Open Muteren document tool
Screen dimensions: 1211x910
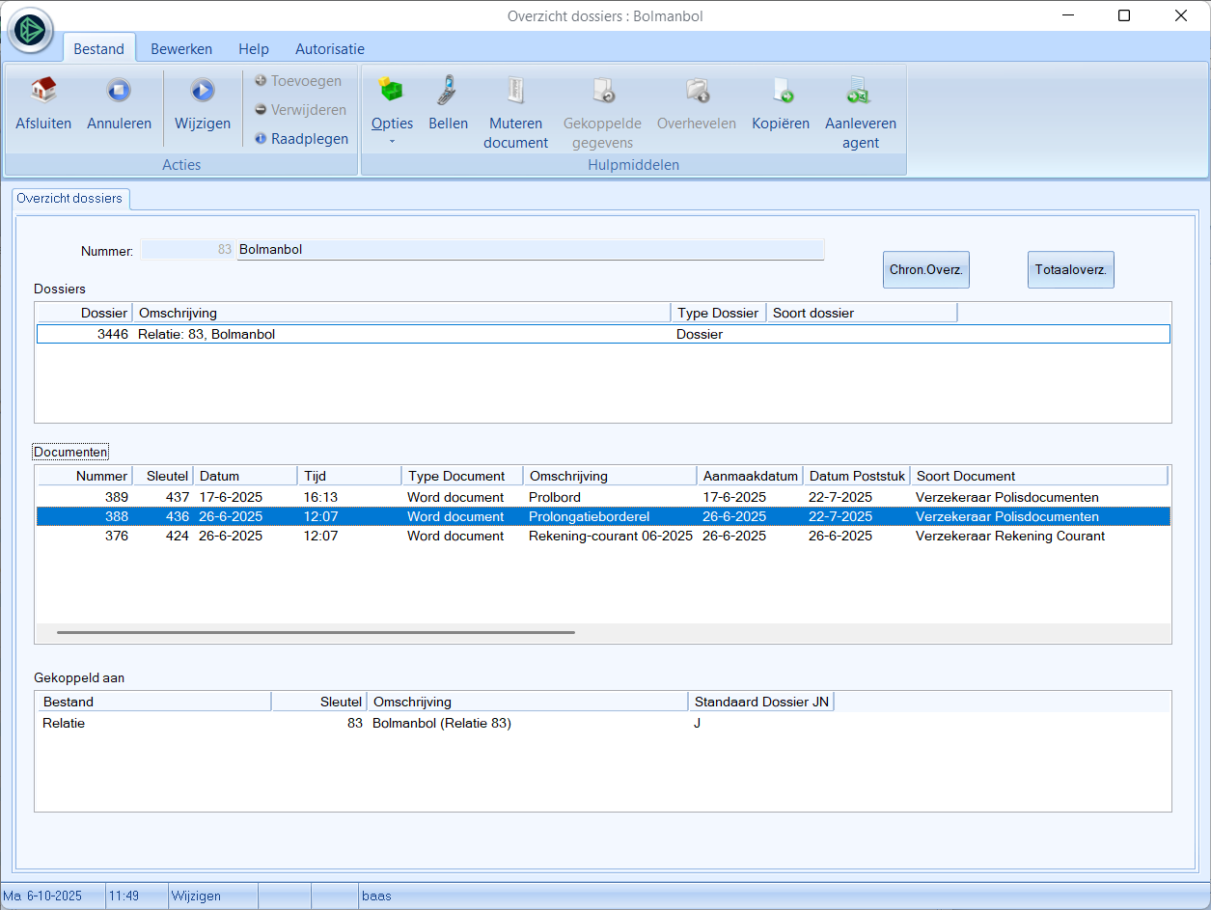[516, 92]
